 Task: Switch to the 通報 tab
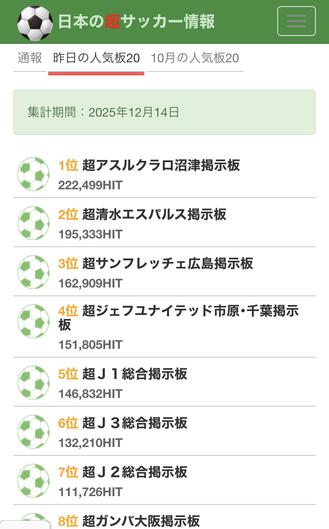30,58
